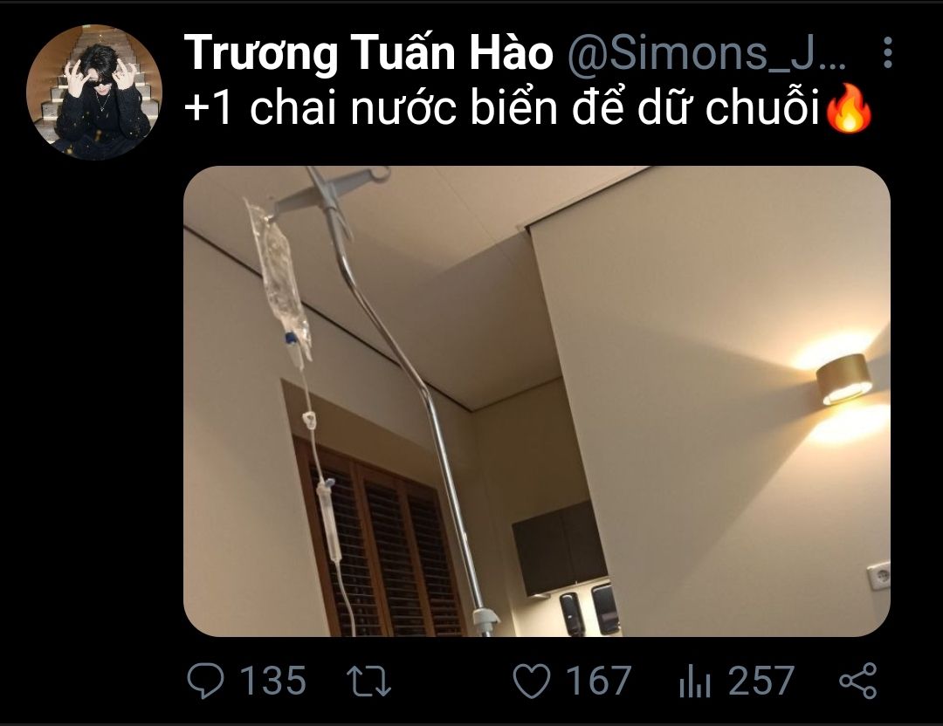Open Trương Tuấn Hào's profile avatar
Screen dimensions: 943x726
pyautogui.click(x=94, y=92)
